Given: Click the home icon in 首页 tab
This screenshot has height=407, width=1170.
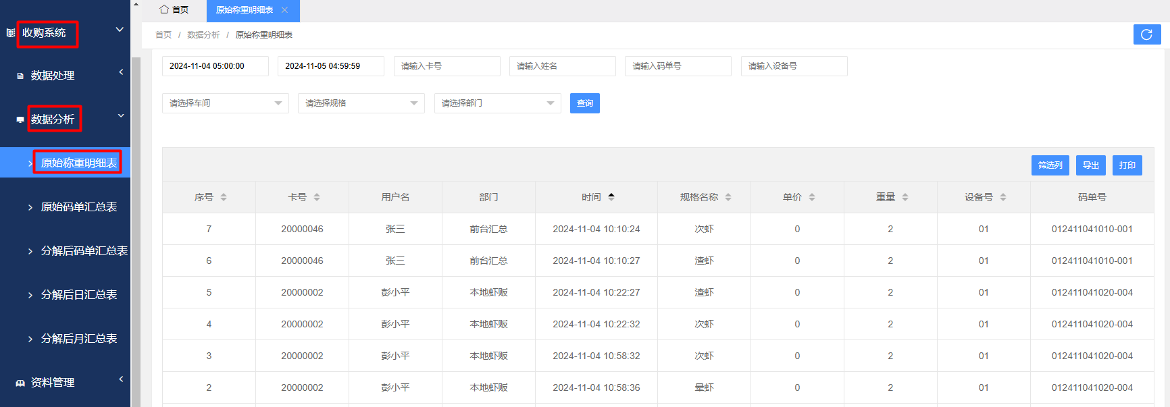Looking at the screenshot, I should pos(164,9).
